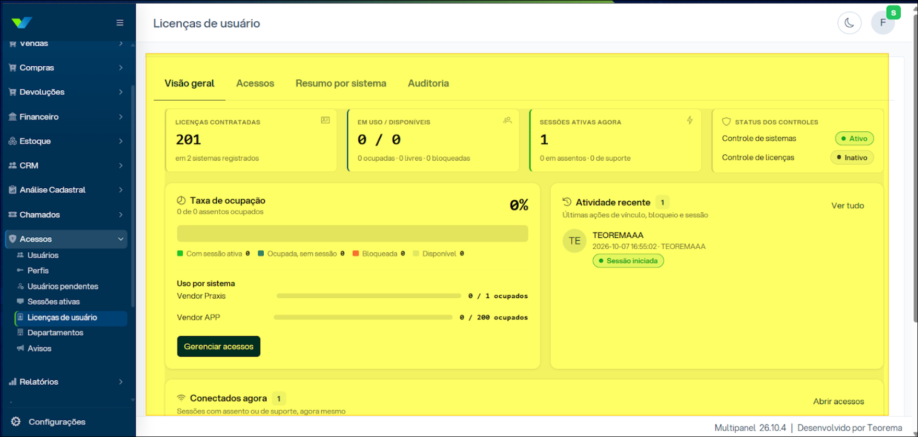Click the Relatórios chart icon
The height and width of the screenshot is (437, 918).
click(x=13, y=382)
